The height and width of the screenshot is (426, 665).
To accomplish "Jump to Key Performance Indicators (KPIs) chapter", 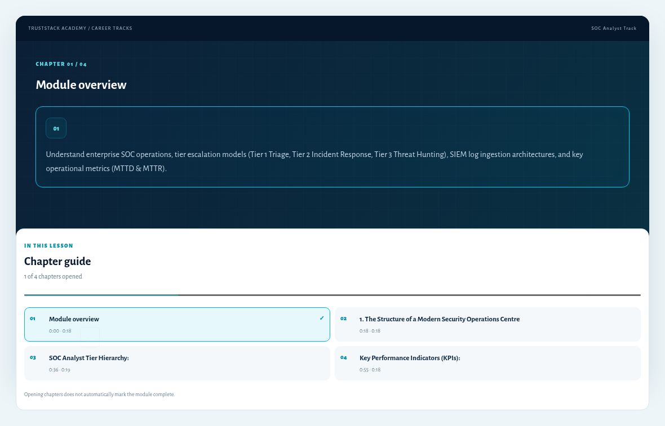I will (487, 364).
